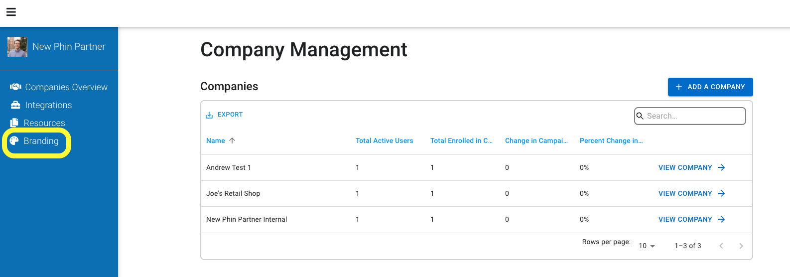This screenshot has width=790, height=277.
Task: Click the Add a Company button
Action: coord(710,87)
